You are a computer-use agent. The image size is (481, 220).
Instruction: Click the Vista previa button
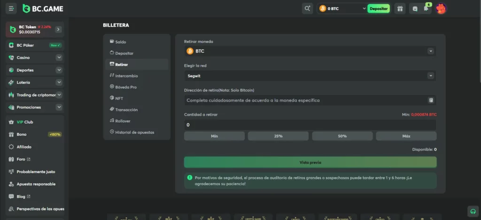point(310,162)
